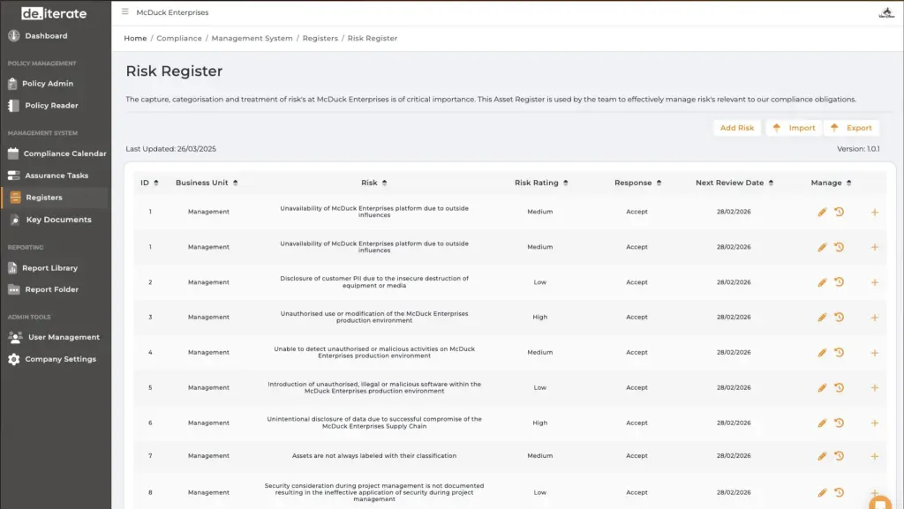Go to Policy Reader
The width and height of the screenshot is (904, 509).
[51, 105]
